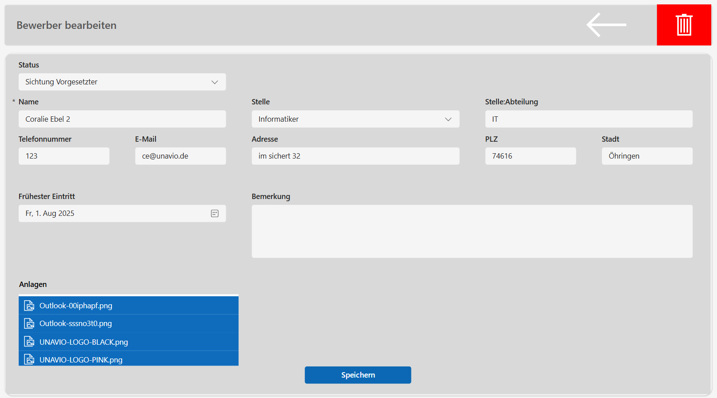Select the PLZ field containing 74616

530,156
